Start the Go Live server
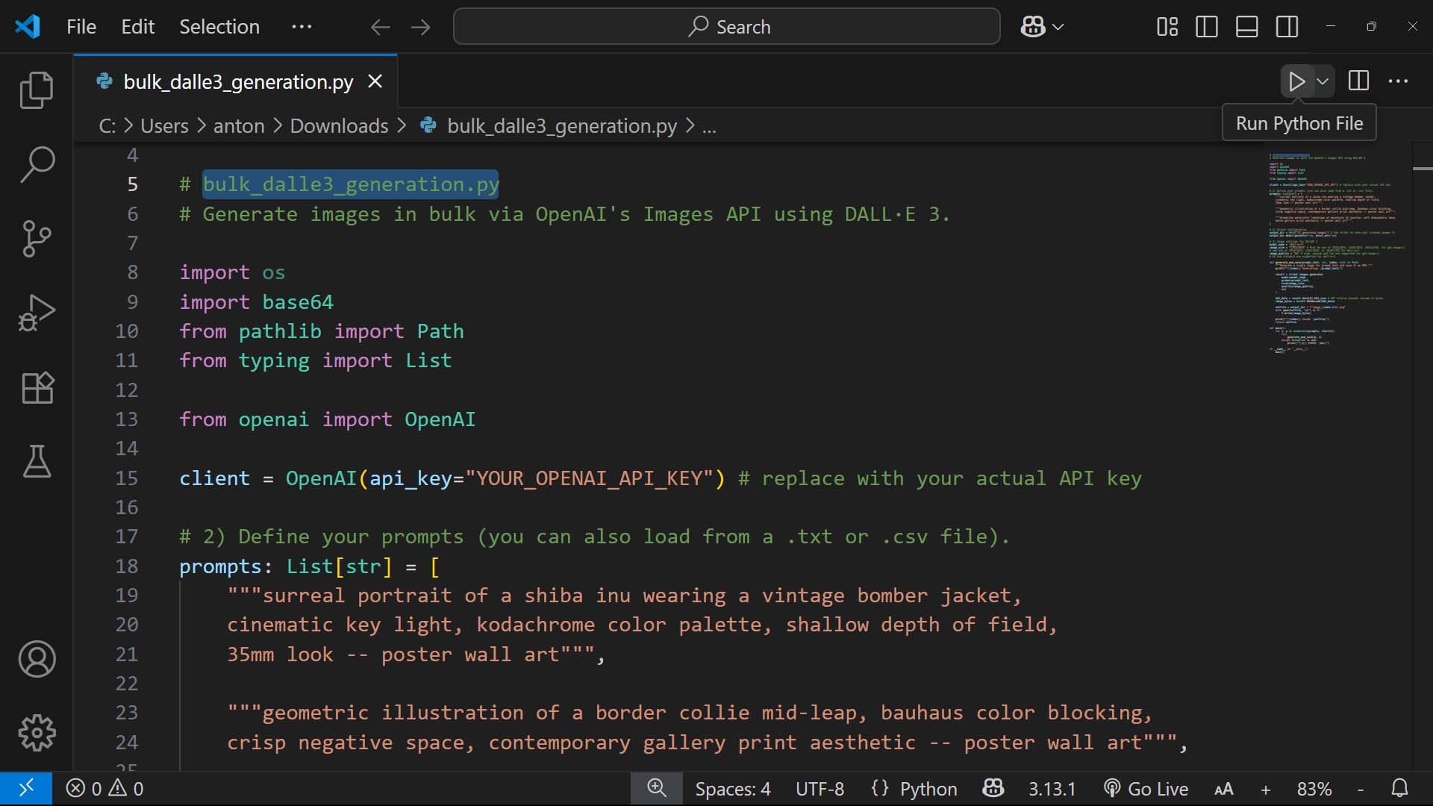 [x=1146, y=788]
